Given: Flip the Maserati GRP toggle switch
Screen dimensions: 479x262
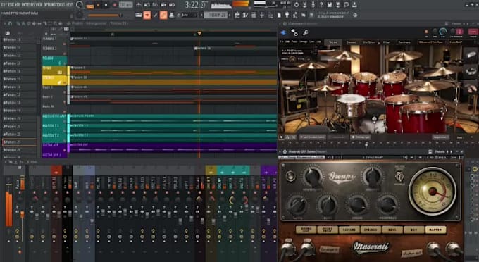Looking at the screenshot, I should click(x=399, y=176).
